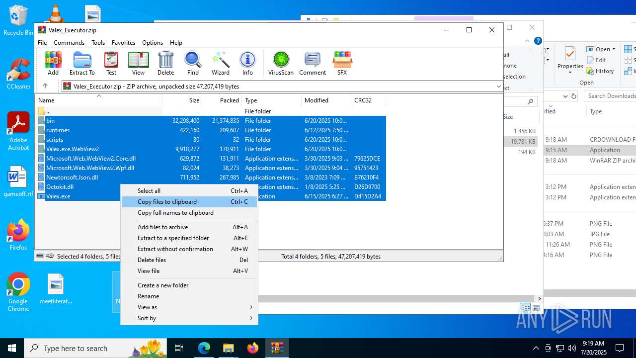Collapse the Explorer ribbon chevron
The image size is (636, 358).
(x=527, y=41)
